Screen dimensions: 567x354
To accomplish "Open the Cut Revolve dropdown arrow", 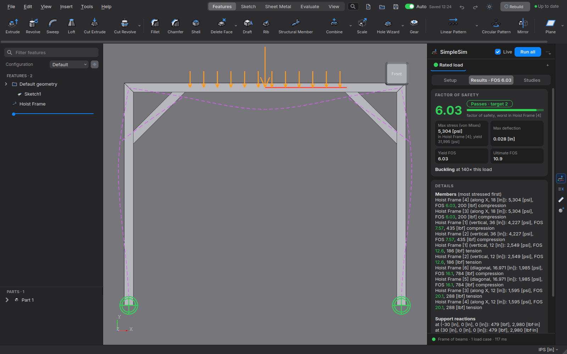I will click(139, 26).
